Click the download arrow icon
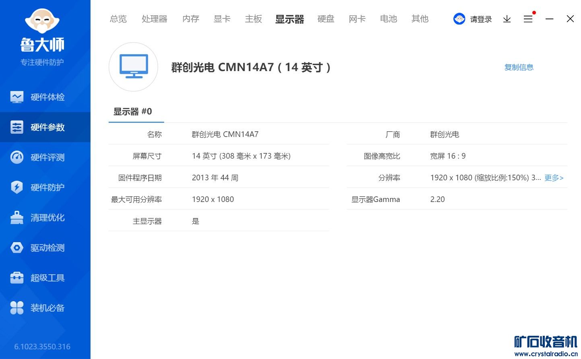The height and width of the screenshot is (359, 581). (507, 19)
